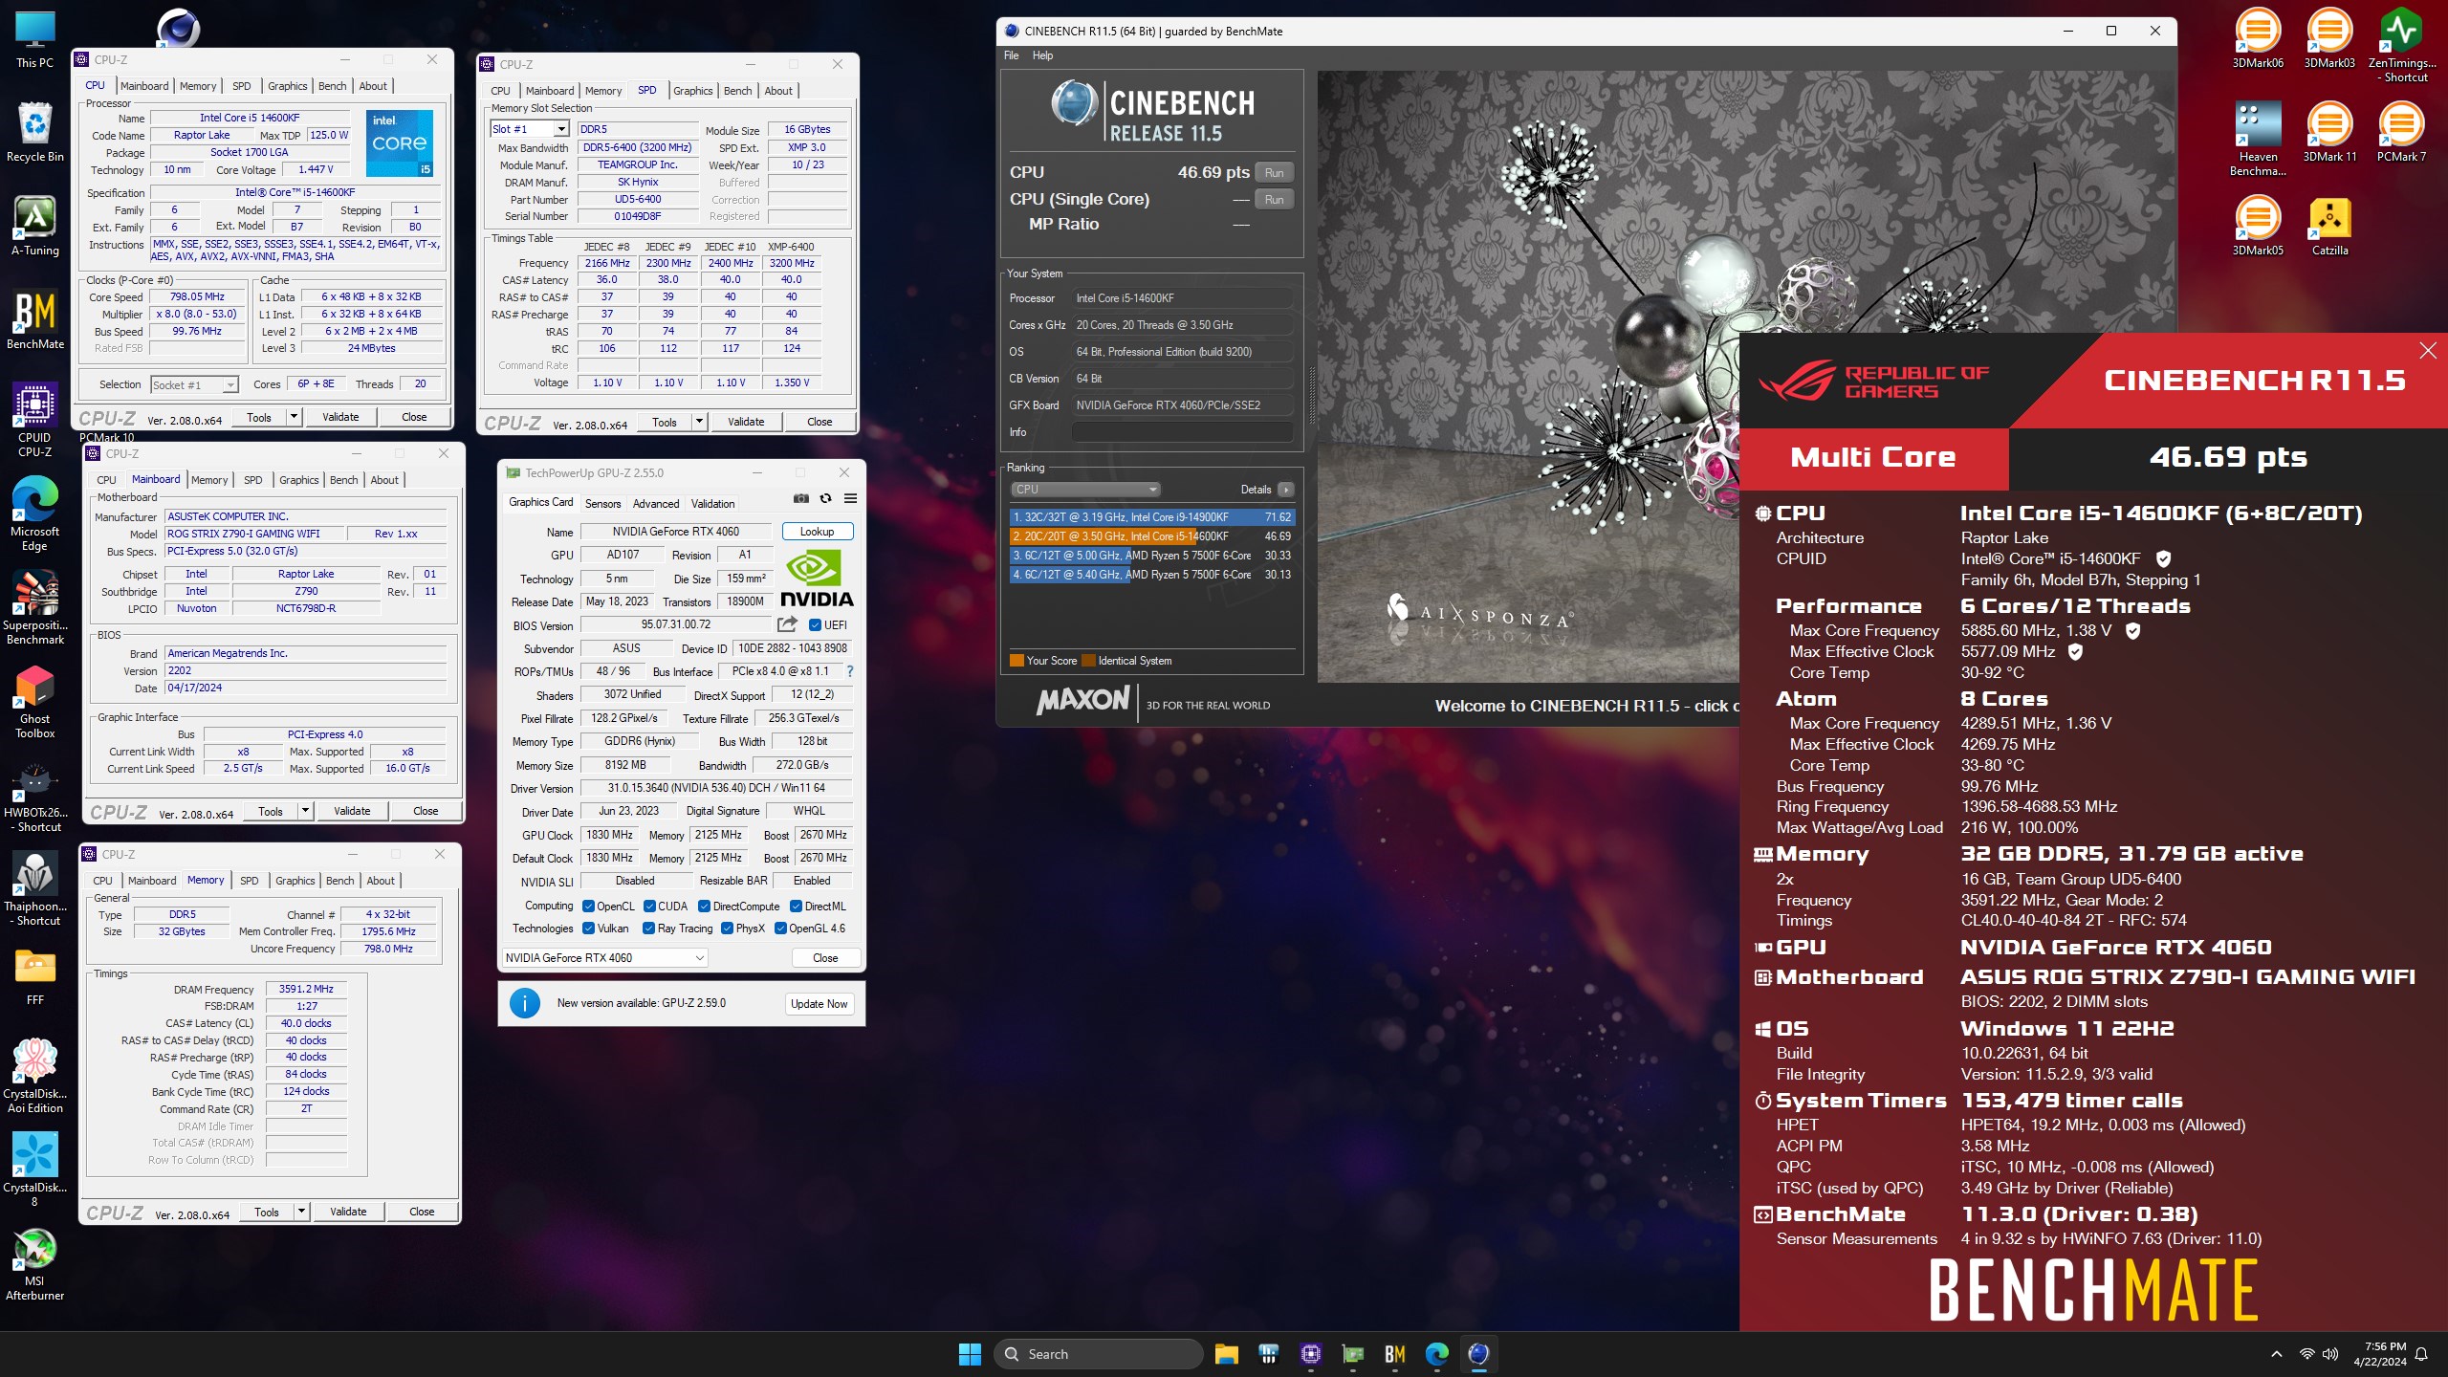Open the ZenTimings shortcut icon
Viewport: 2448px width, 1377px height.
pos(2401,44)
